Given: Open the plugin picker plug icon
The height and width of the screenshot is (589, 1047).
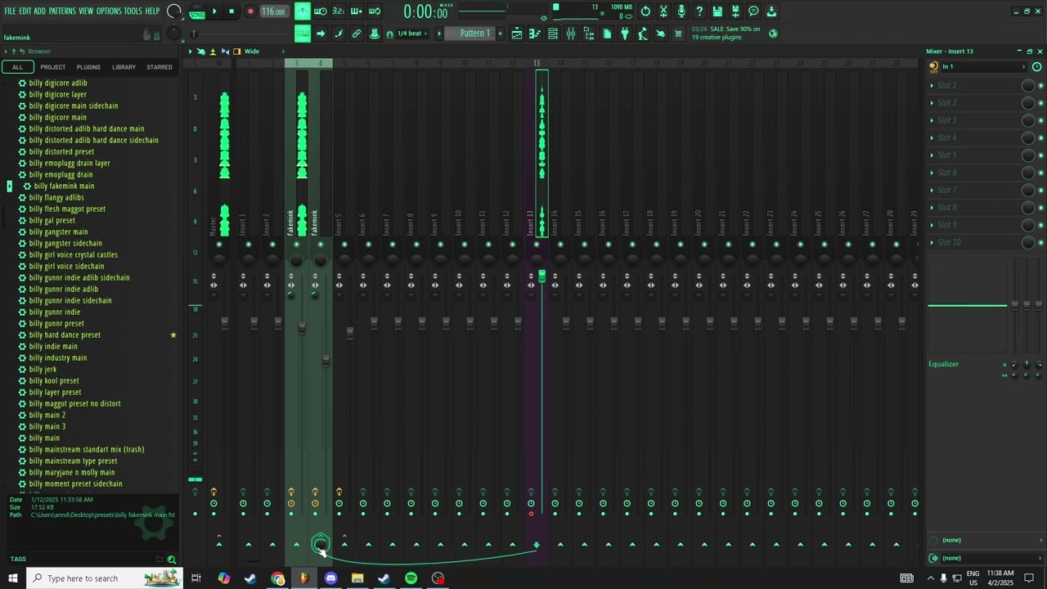Looking at the screenshot, I should [625, 34].
